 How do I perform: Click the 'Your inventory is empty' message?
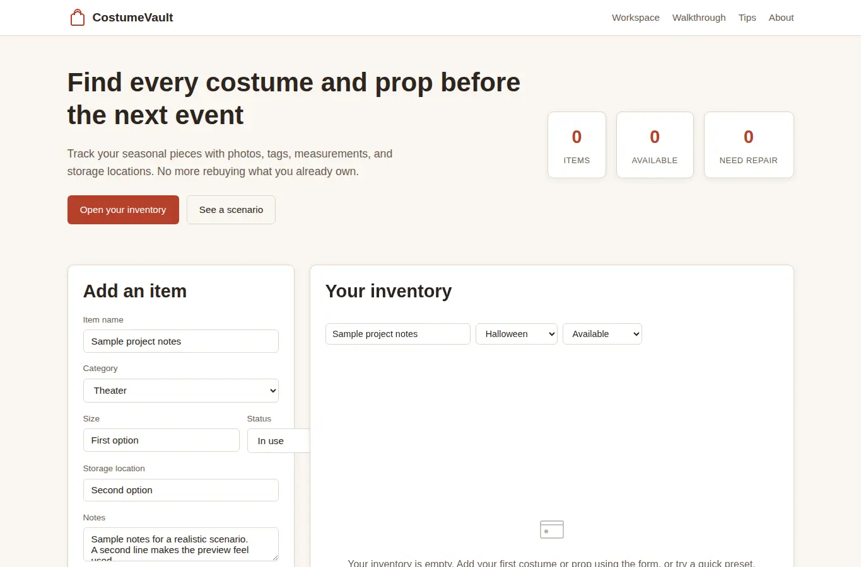pos(551,563)
